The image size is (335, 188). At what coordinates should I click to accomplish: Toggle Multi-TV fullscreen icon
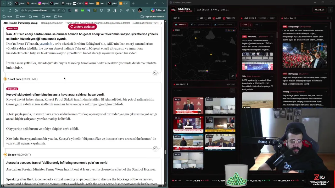click(x=232, y=91)
